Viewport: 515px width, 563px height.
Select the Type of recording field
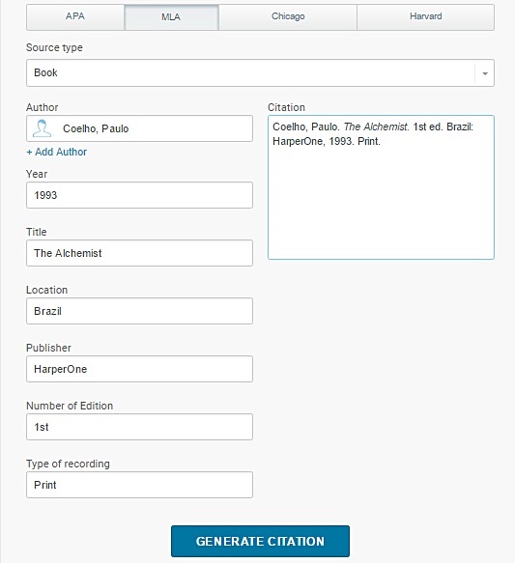[139, 485]
